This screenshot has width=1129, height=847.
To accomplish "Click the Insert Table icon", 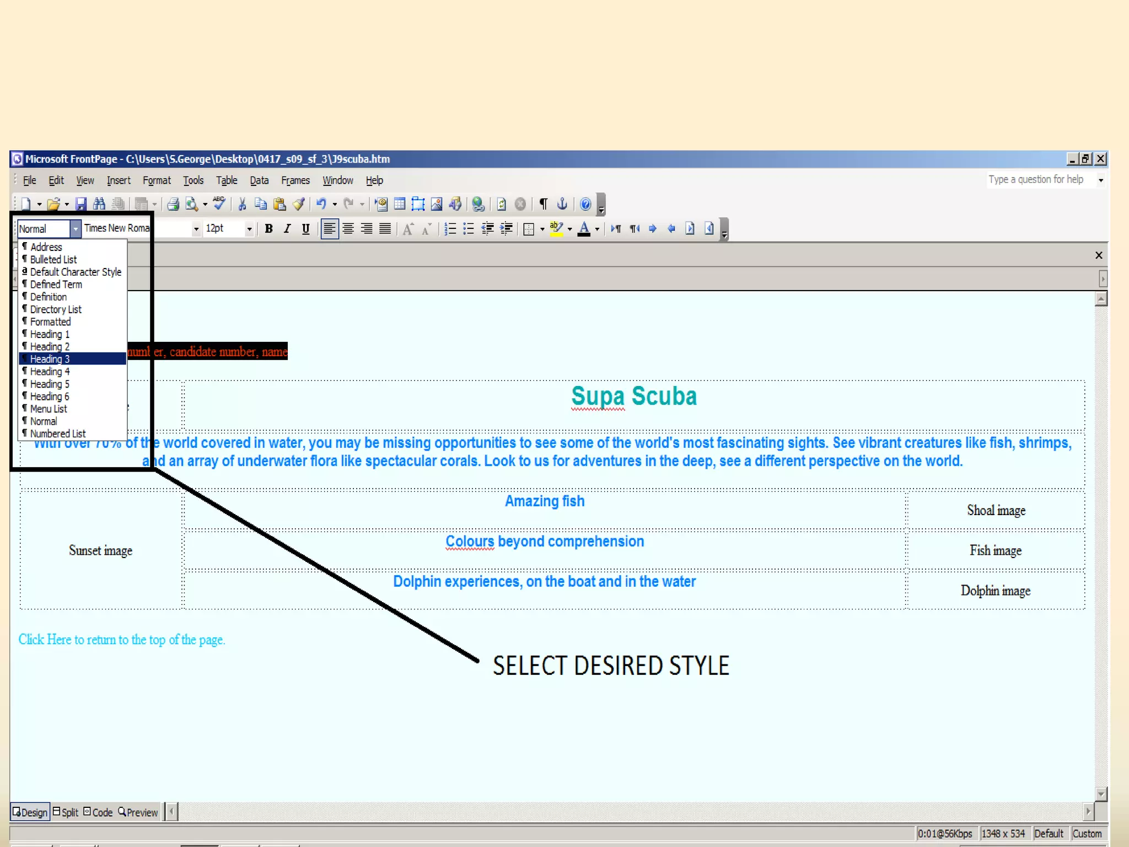I will point(400,205).
